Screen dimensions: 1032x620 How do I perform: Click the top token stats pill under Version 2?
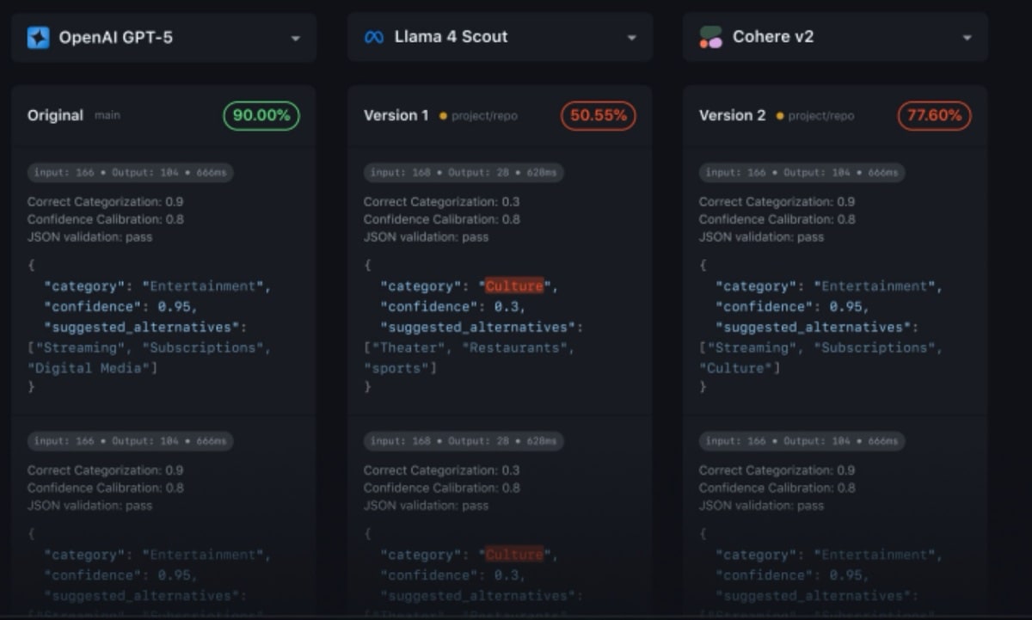[802, 173]
